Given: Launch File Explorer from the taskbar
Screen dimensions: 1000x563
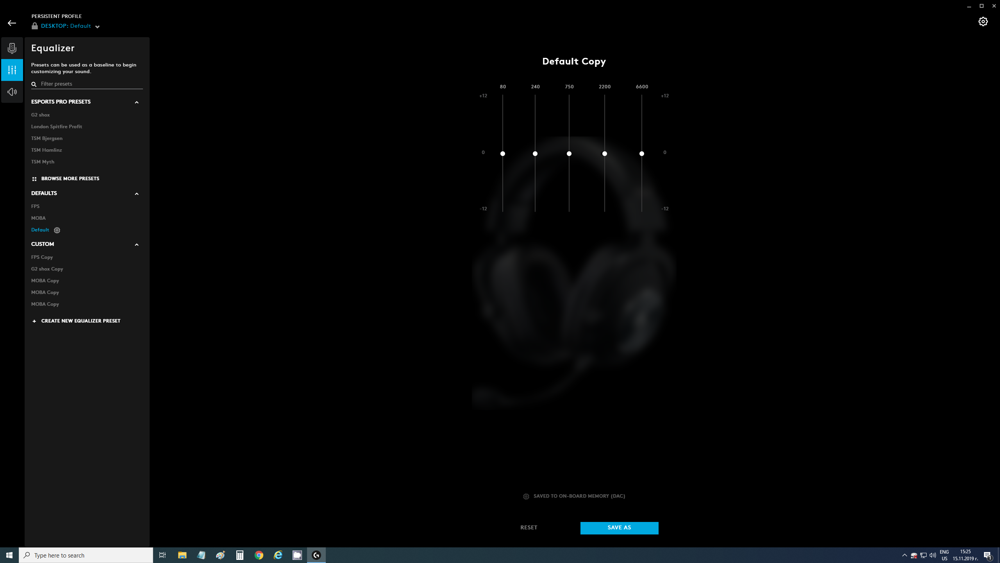Looking at the screenshot, I should pos(182,555).
